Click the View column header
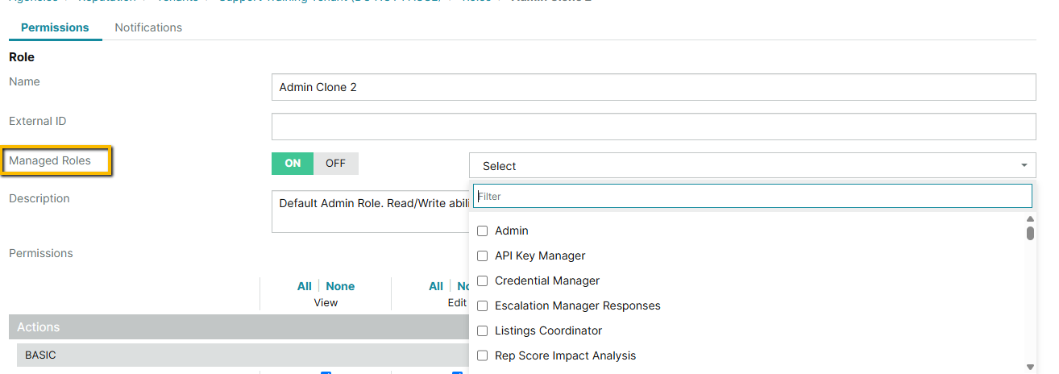 click(x=326, y=303)
